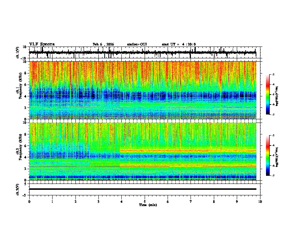This screenshot has width=293, height=226.
Task: Click the "ch.1(V)" y-axis label
Action: pyautogui.click(x=18, y=52)
